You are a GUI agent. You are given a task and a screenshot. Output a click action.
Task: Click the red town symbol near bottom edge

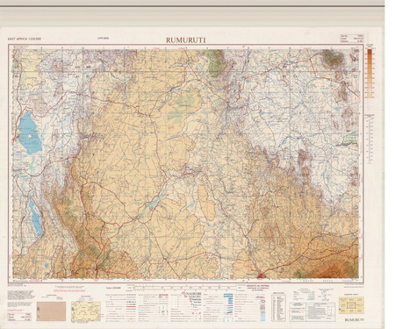261,275
